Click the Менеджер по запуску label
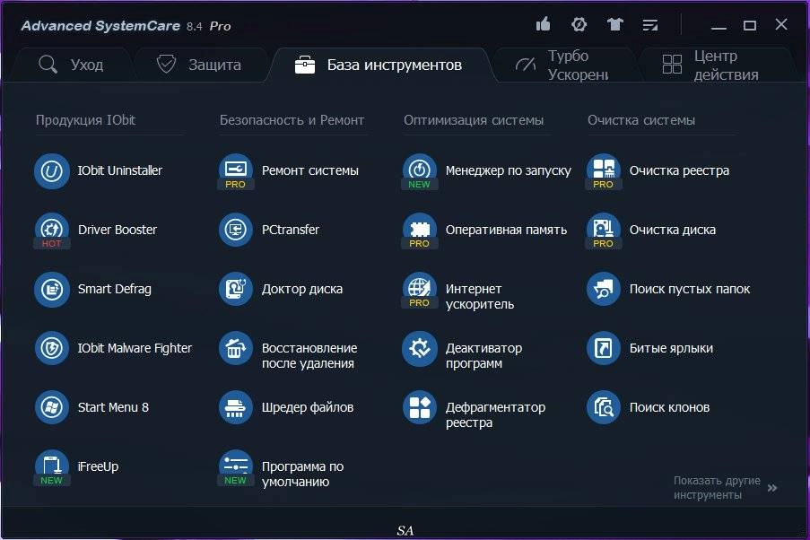Viewport: 810px width, 540px height. (509, 170)
